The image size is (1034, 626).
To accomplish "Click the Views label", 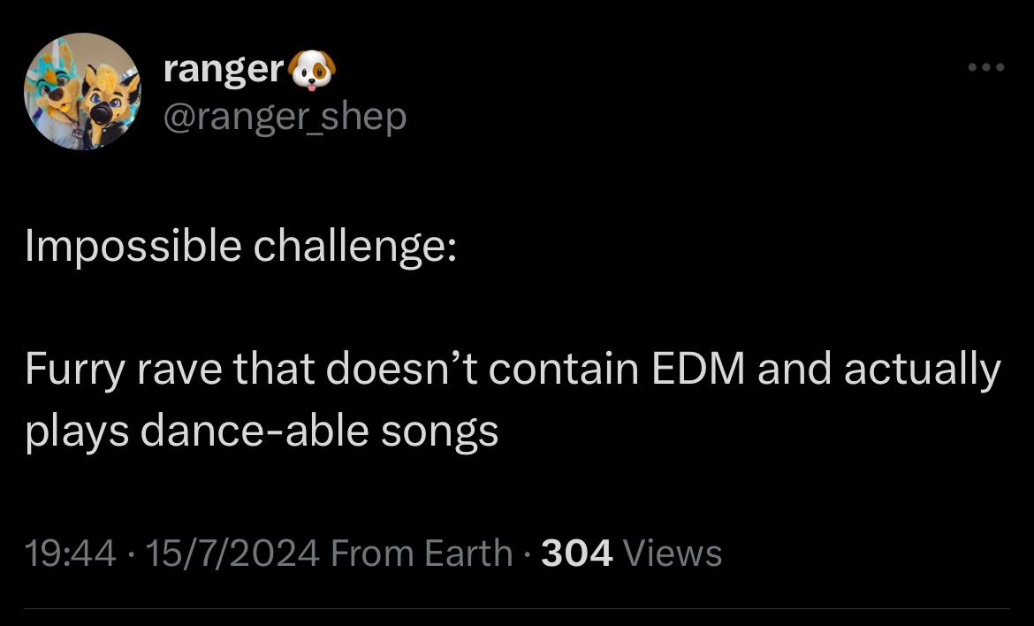I will (x=673, y=553).
